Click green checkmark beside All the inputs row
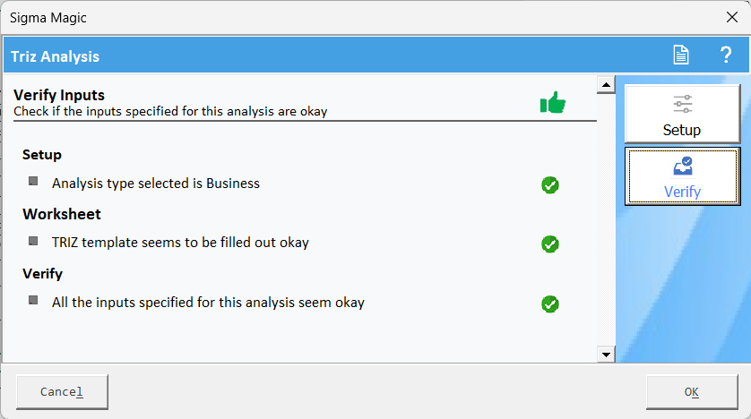Screen dimensions: 751x419 tap(550, 304)
